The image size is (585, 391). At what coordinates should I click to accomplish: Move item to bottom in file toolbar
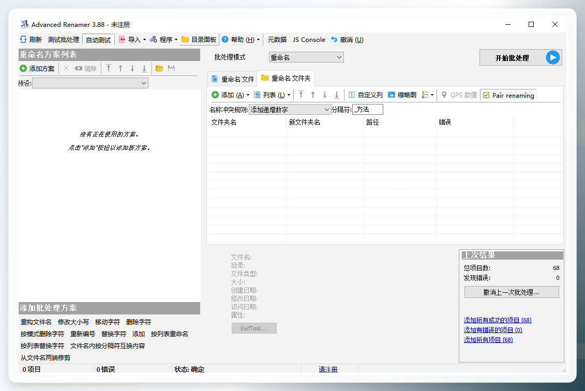click(337, 95)
